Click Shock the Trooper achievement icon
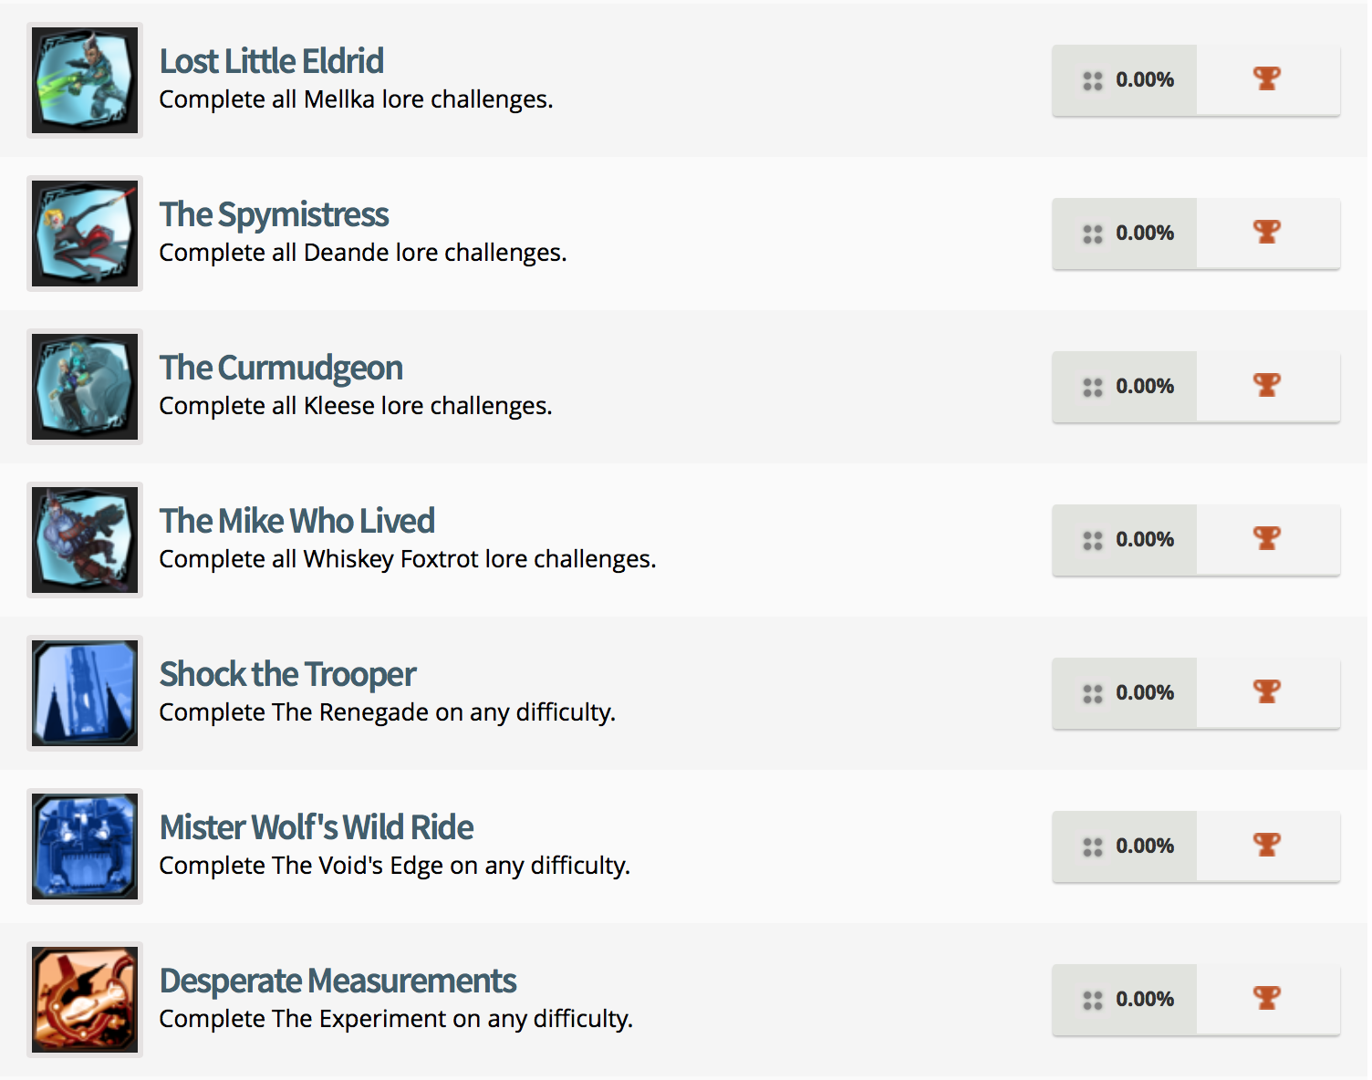 coord(85,693)
